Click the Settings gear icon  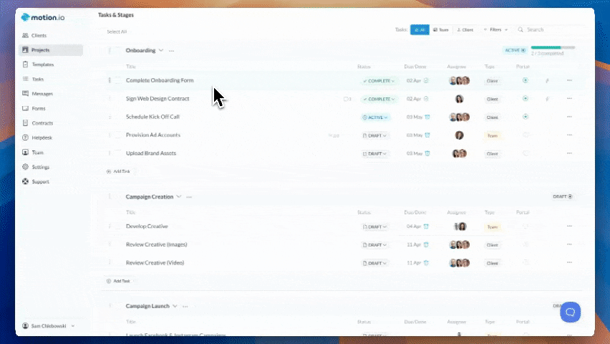[25, 167]
